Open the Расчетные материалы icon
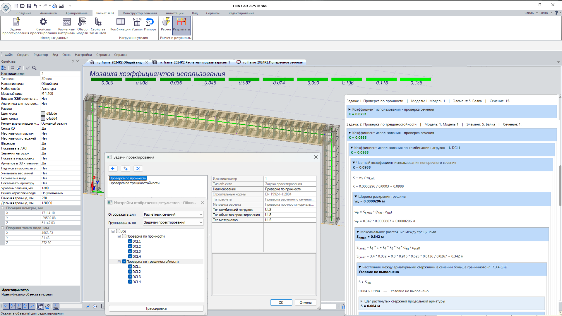 pyautogui.click(x=66, y=22)
